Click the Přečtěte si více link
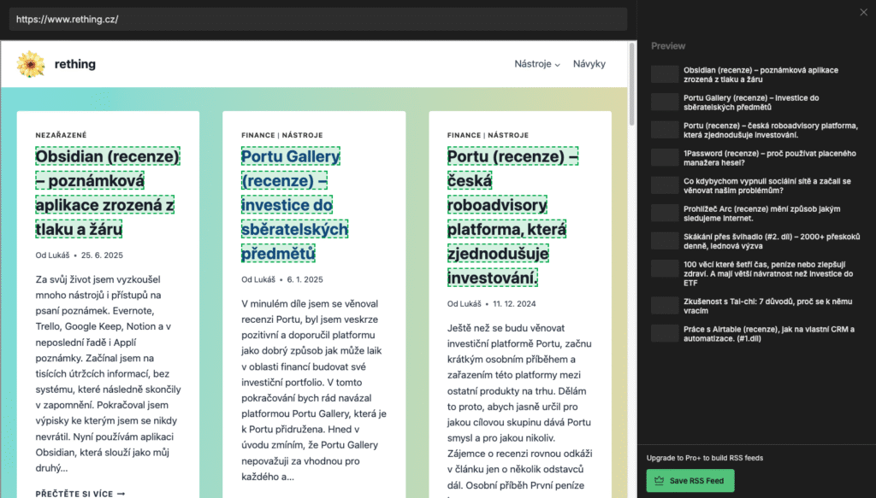The image size is (876, 498). click(x=80, y=494)
